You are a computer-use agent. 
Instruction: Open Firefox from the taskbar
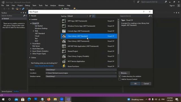(x=49, y=99)
